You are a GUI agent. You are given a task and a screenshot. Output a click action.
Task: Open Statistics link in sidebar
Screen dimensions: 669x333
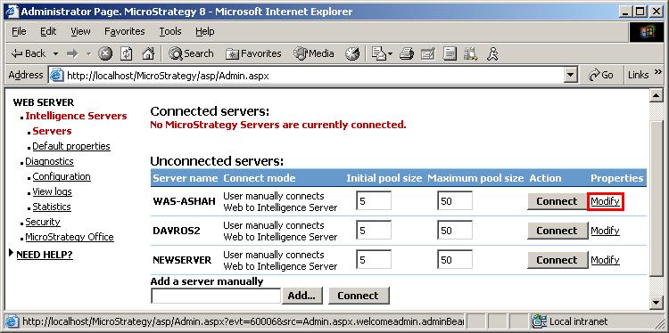(x=52, y=207)
